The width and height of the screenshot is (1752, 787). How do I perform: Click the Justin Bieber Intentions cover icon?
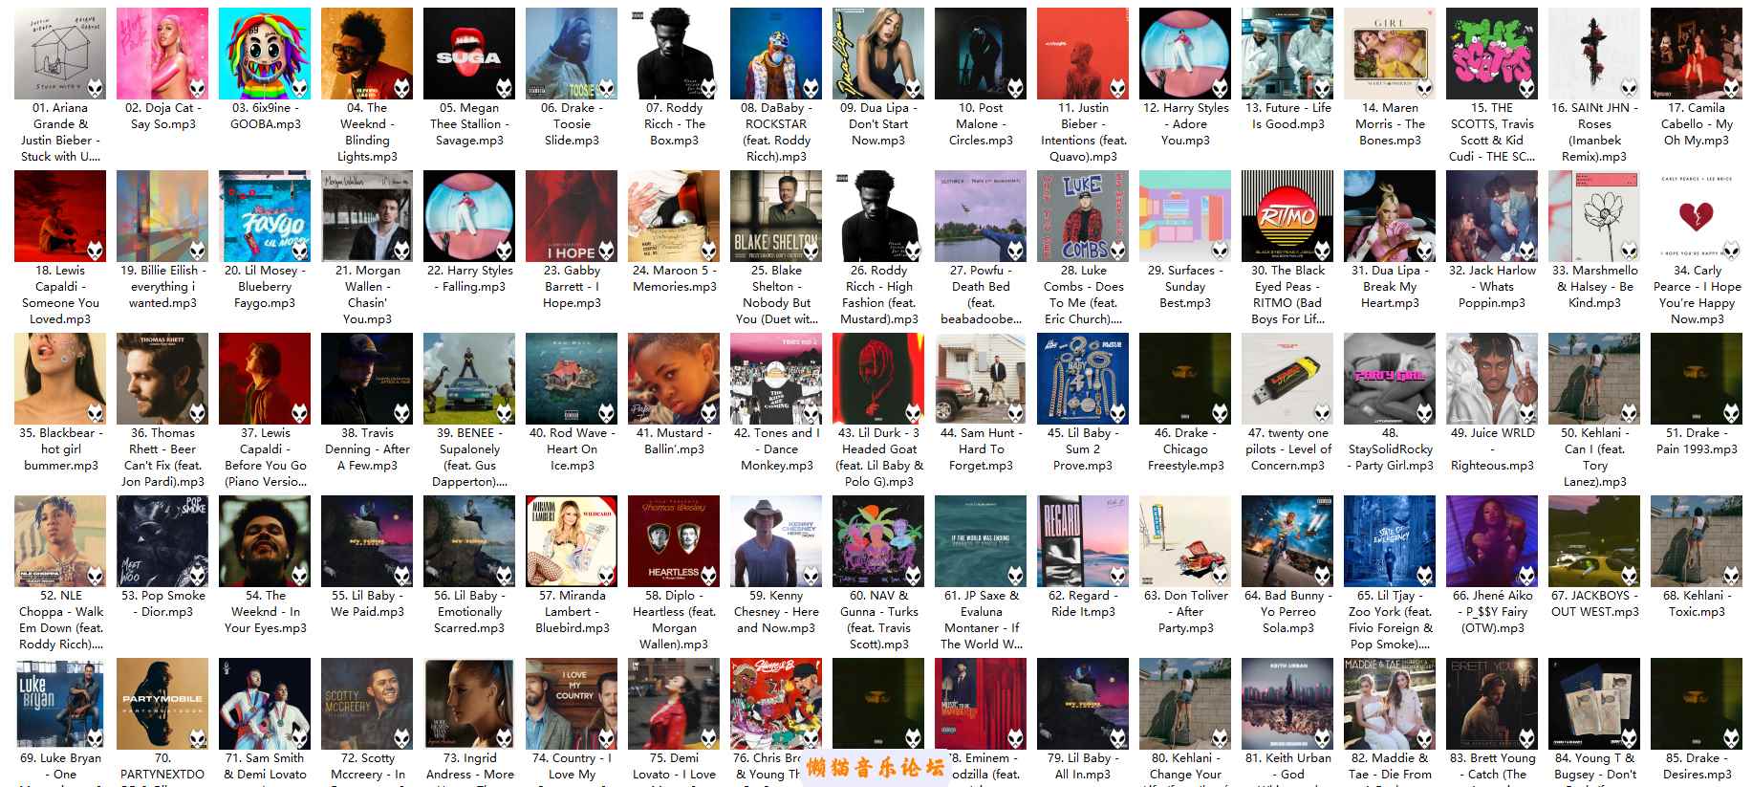pos(1083,54)
